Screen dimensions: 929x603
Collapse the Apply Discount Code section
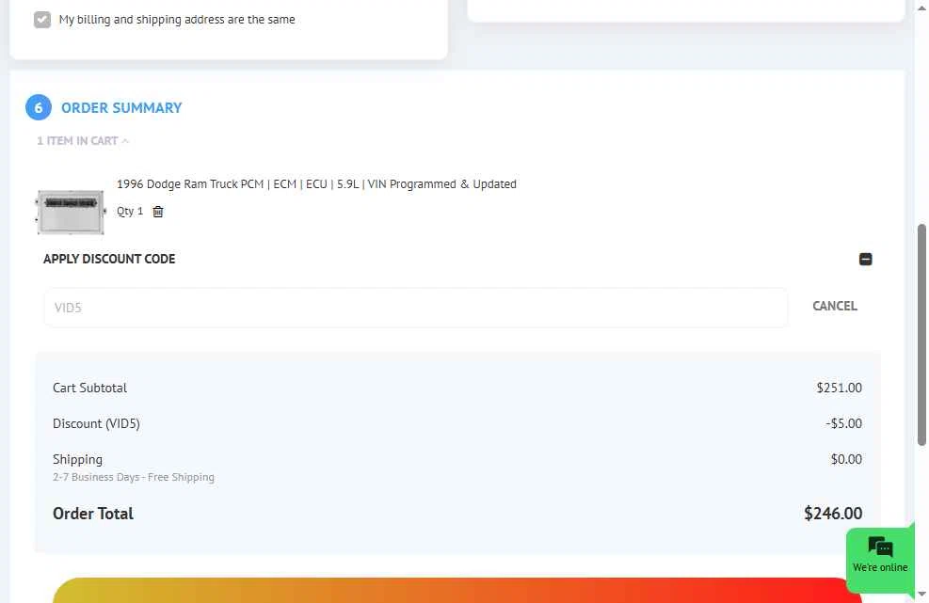click(865, 259)
